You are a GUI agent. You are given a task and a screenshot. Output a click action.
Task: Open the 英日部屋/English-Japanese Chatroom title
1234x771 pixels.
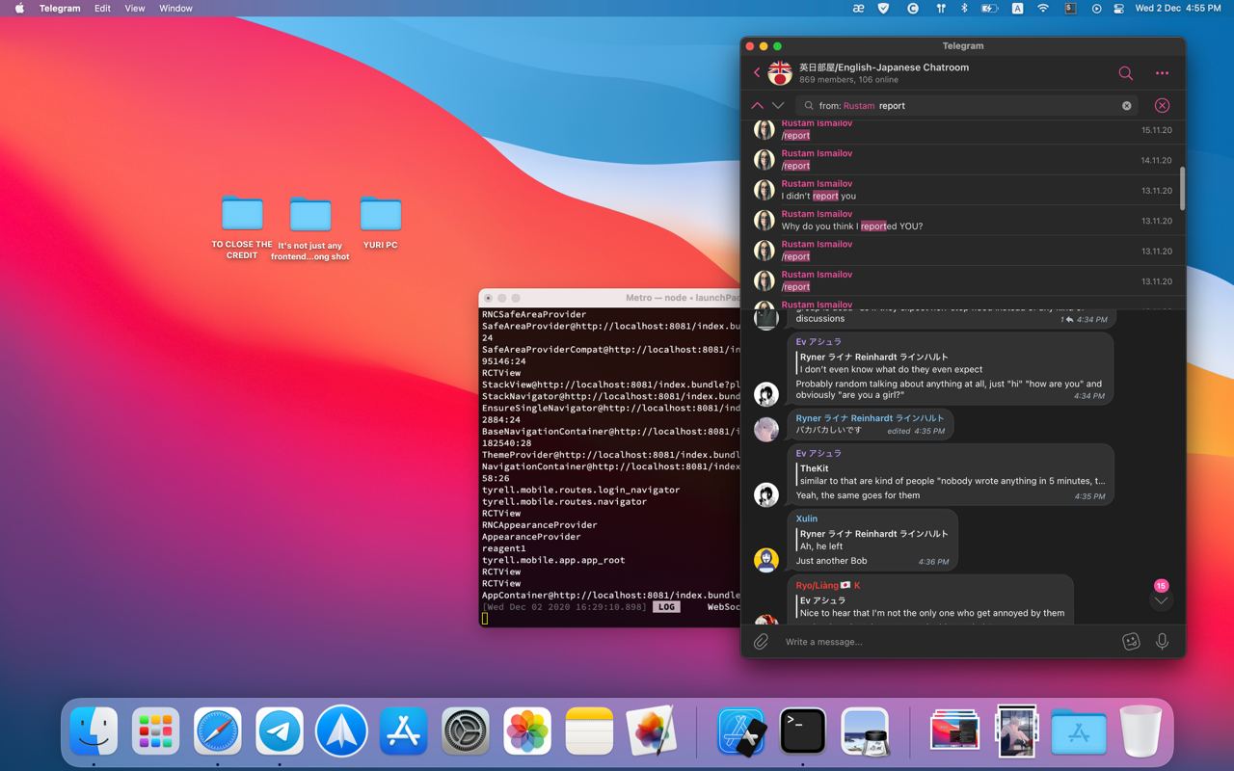884,67
